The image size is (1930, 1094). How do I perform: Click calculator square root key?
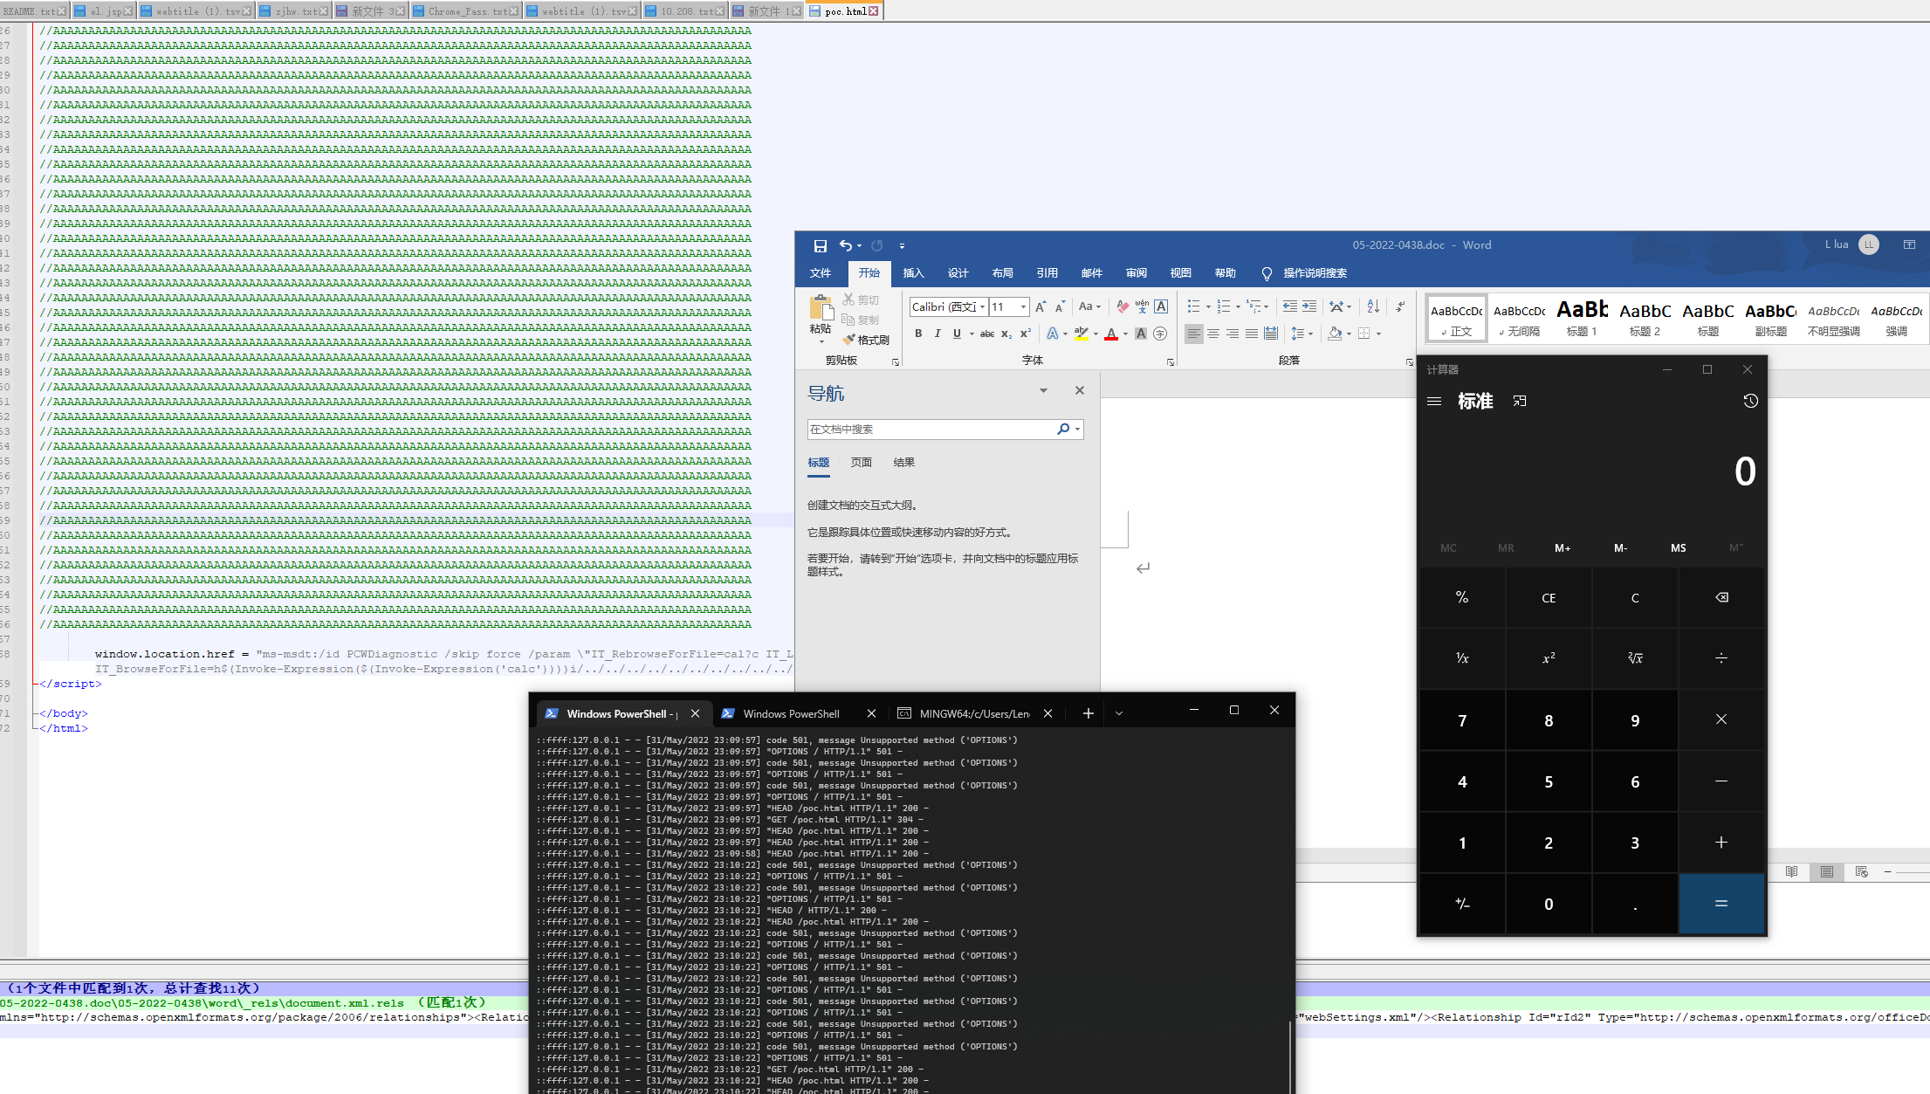click(x=1635, y=658)
